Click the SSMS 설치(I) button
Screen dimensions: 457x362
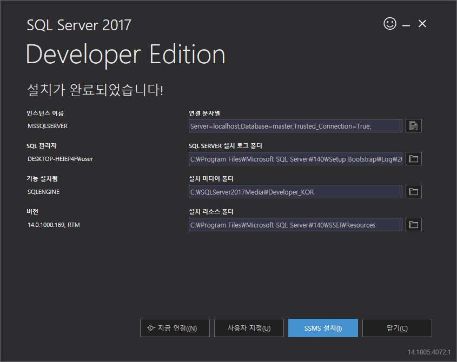click(x=323, y=328)
